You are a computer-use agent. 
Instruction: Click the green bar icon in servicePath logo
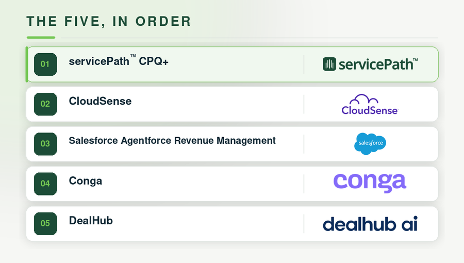pos(329,64)
